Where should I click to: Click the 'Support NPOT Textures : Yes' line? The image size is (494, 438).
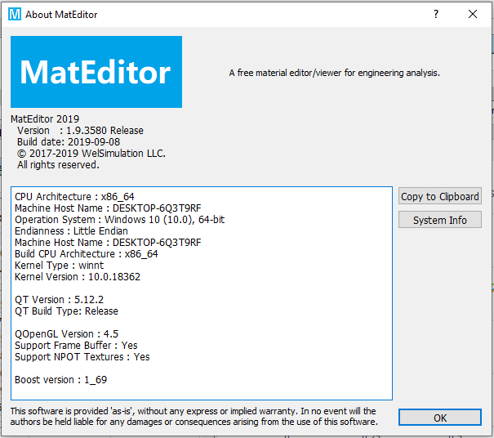[x=82, y=356]
